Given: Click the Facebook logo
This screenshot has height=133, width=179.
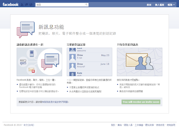Looking at the screenshot, I should tap(10, 5).
